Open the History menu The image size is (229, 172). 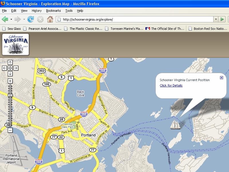tap(37, 11)
